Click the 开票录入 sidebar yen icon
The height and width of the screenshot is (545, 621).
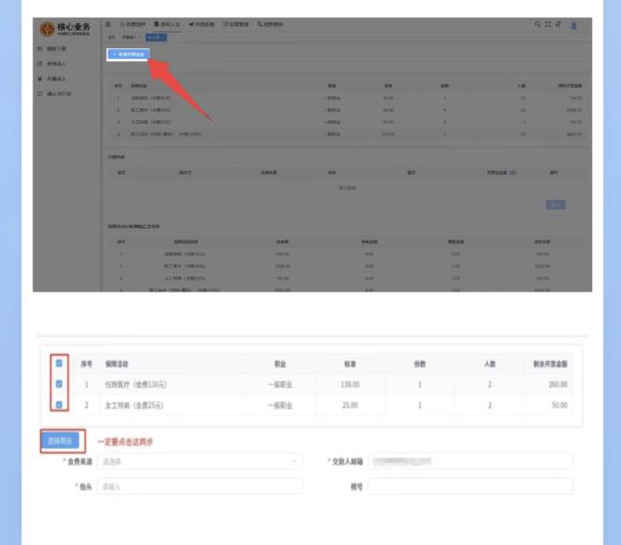point(39,79)
